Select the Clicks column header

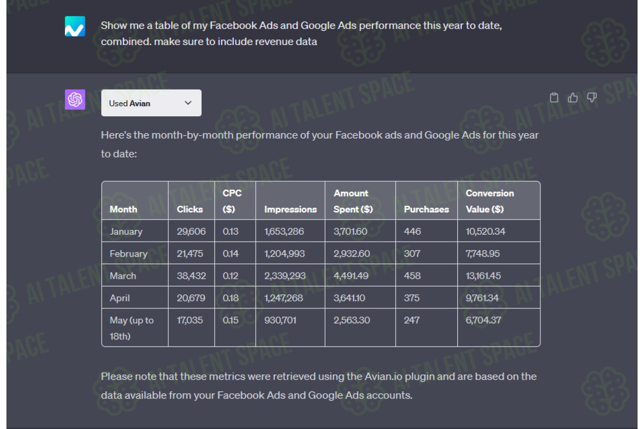click(x=190, y=209)
